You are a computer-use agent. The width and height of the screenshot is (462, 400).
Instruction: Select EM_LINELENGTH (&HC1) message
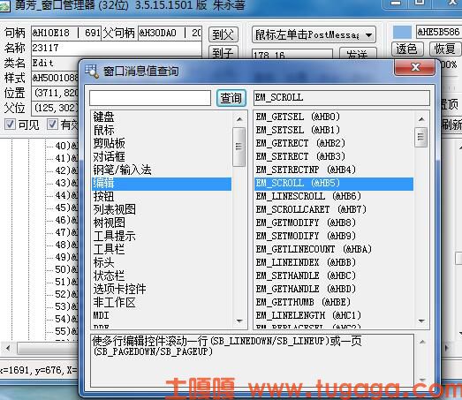[x=334, y=315]
